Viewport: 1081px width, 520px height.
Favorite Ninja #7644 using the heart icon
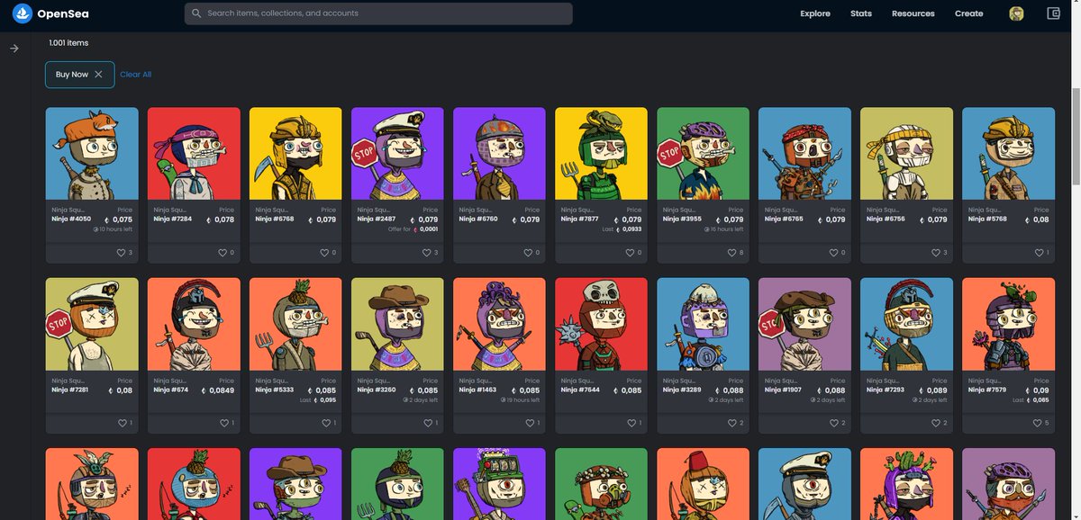pyautogui.click(x=631, y=422)
